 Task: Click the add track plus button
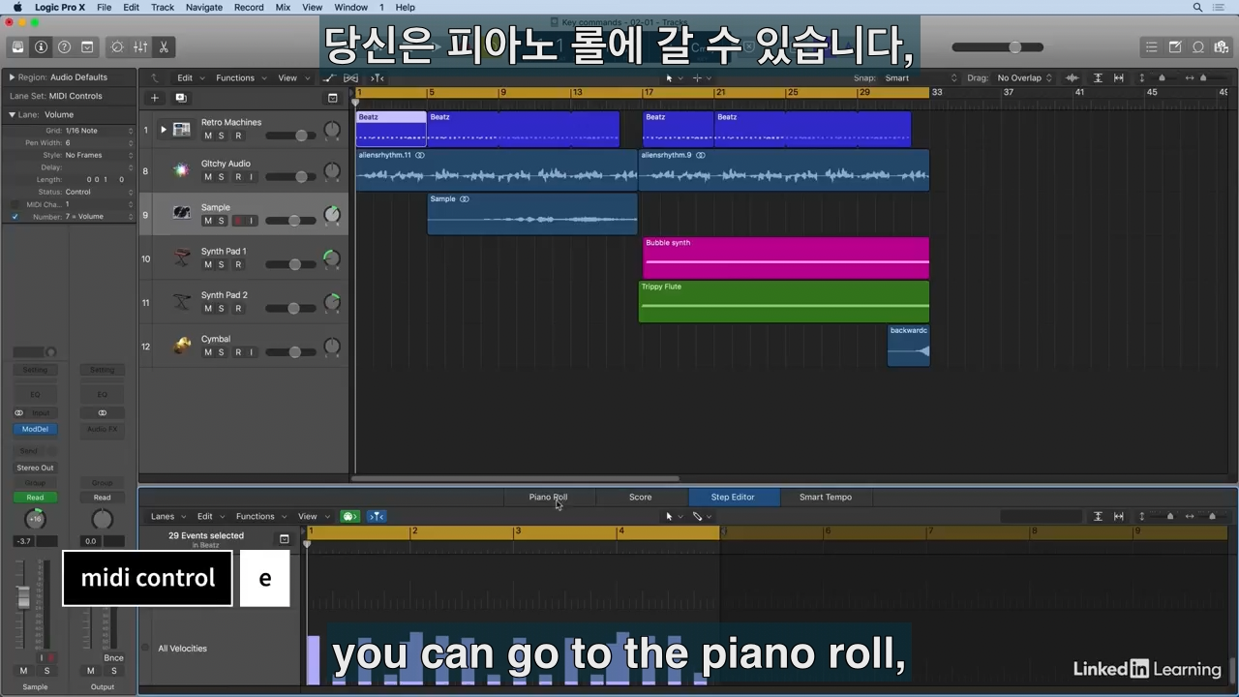(x=154, y=97)
